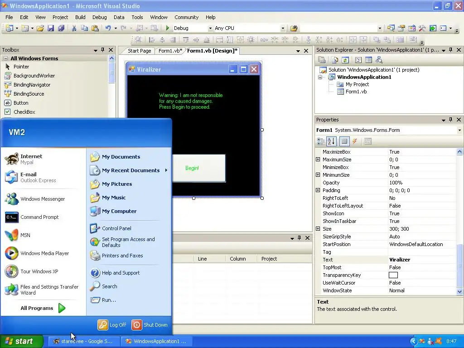464x348 pixels.
Task: Click Refresh icon in Solution Explorer
Action: [345, 60]
